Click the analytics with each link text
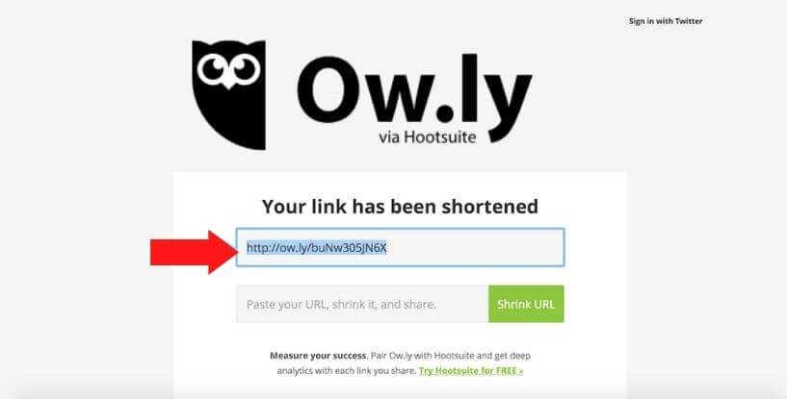 point(347,371)
